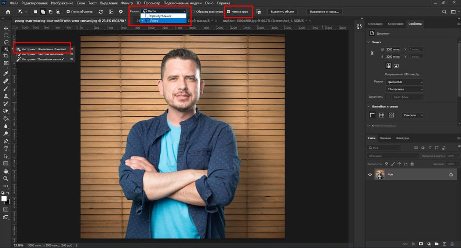Click the width field '3000 пикс'
The image size is (461, 248).
393,49
